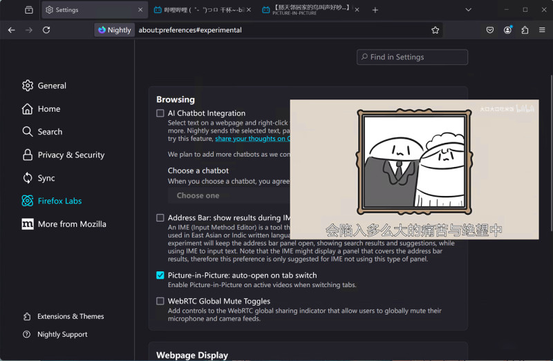Click the settings page vertical scrollbar
The image size is (553, 361).
pyautogui.click(x=551, y=153)
